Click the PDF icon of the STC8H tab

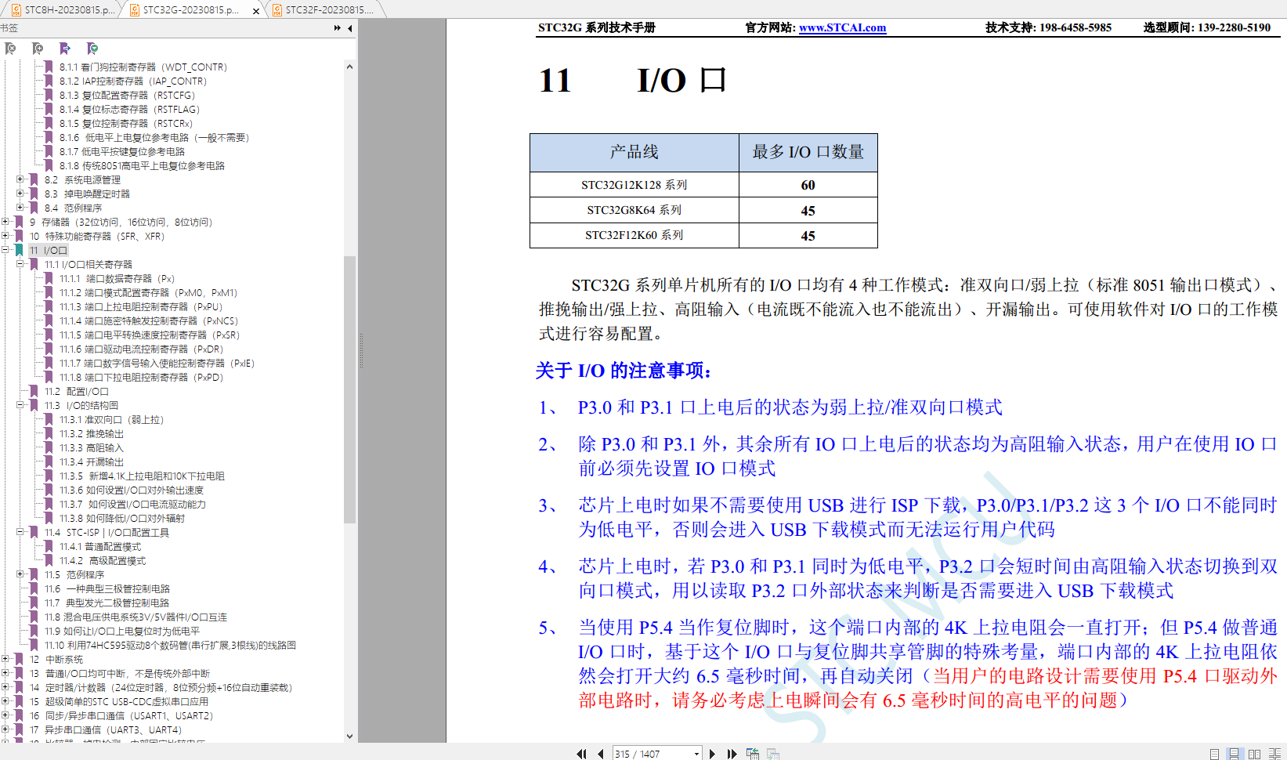16,10
